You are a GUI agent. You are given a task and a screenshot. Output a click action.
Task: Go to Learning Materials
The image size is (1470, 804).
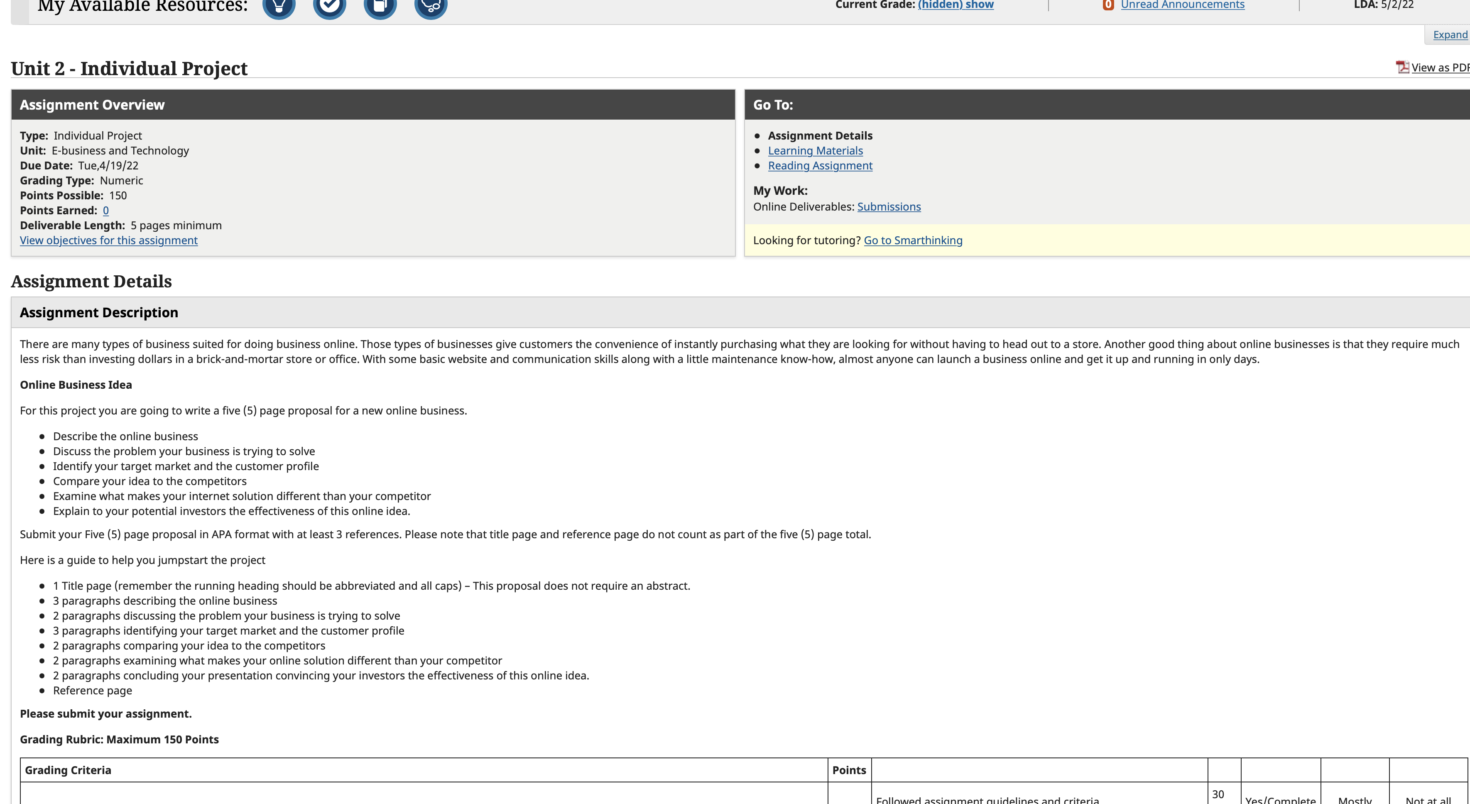[815, 151]
